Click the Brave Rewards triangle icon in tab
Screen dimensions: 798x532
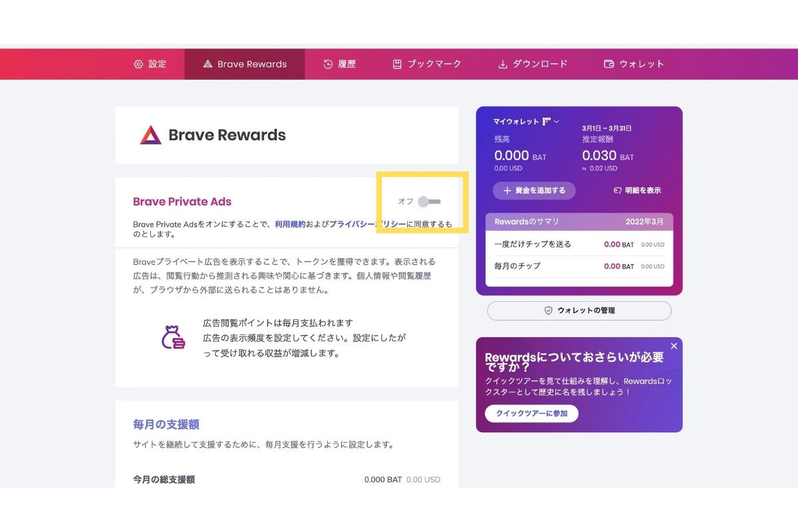click(x=207, y=65)
